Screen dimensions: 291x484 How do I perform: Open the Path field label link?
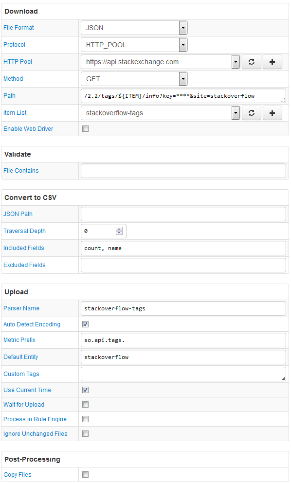pos(9,96)
